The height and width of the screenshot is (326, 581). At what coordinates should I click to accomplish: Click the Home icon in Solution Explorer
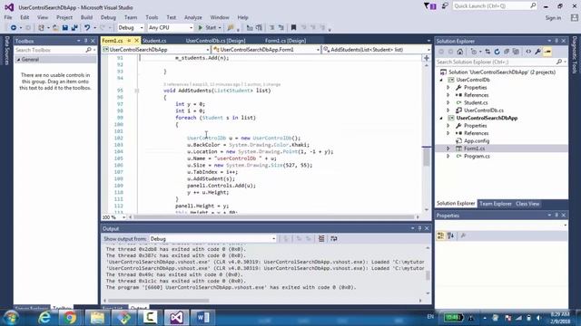[x=460, y=52]
